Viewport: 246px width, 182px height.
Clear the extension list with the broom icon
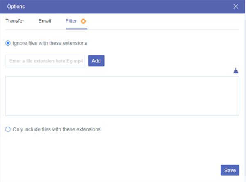236,71
